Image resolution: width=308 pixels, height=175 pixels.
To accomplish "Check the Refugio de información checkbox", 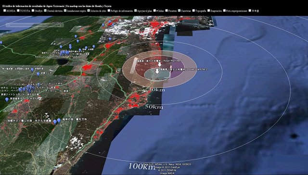I will point(109,11).
